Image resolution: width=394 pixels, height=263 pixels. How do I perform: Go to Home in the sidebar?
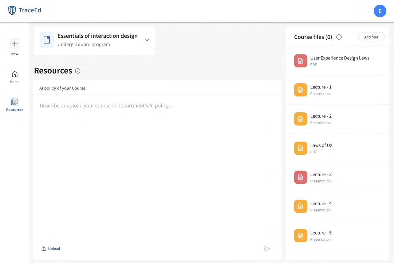coord(15,77)
